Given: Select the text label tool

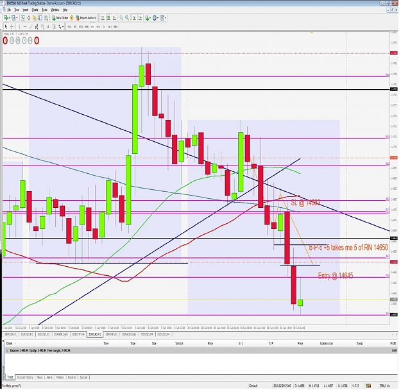Looking at the screenshot, I should [x=54, y=26].
